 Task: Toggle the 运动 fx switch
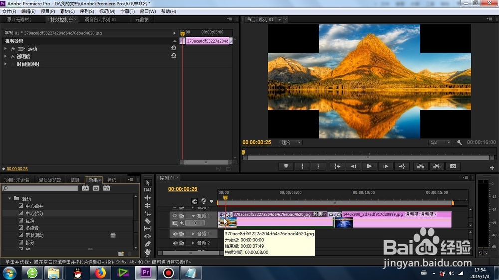coord(13,49)
